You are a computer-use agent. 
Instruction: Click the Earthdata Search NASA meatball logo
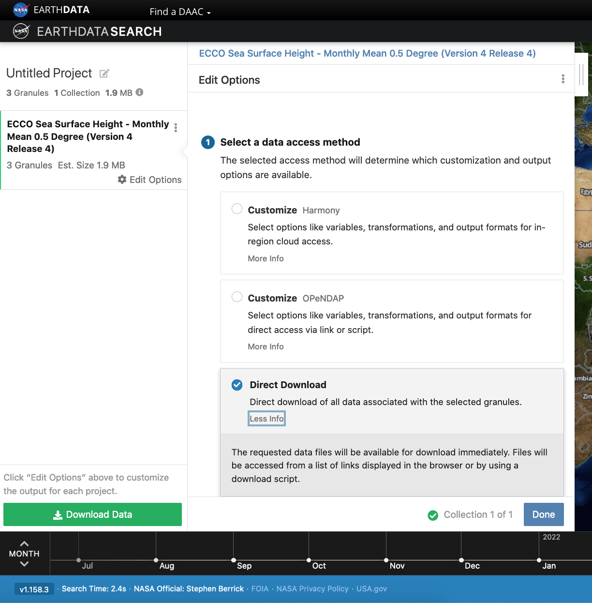coord(21,31)
